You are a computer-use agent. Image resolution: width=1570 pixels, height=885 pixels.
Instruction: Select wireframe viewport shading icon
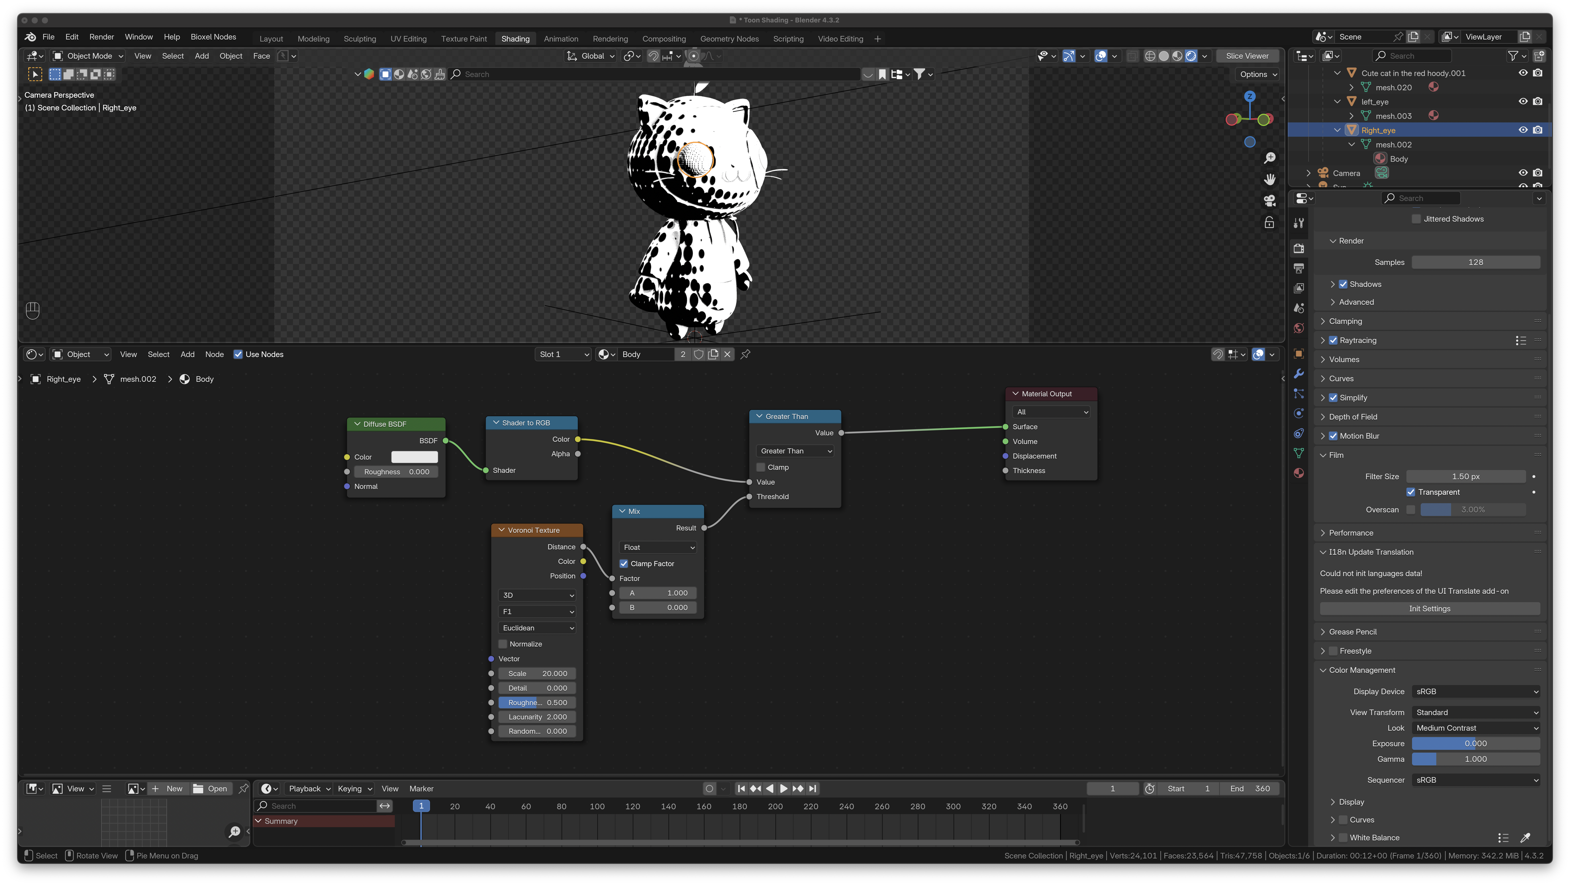click(1150, 56)
